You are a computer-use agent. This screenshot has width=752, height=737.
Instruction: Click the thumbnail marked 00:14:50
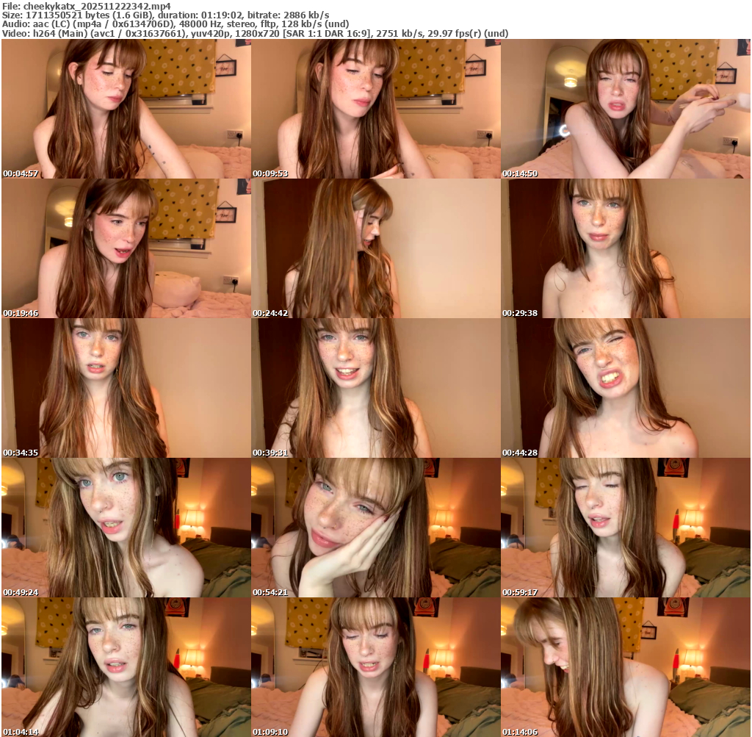coord(626,109)
